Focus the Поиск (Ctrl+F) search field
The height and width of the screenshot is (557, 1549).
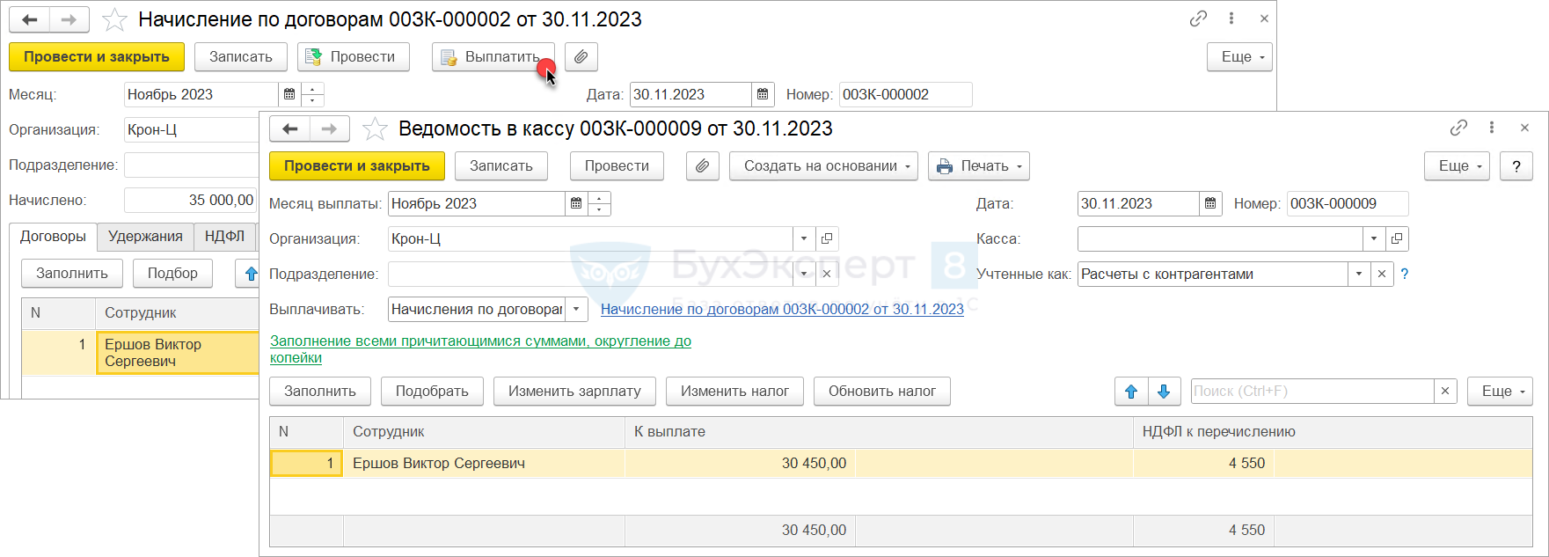click(x=1312, y=392)
